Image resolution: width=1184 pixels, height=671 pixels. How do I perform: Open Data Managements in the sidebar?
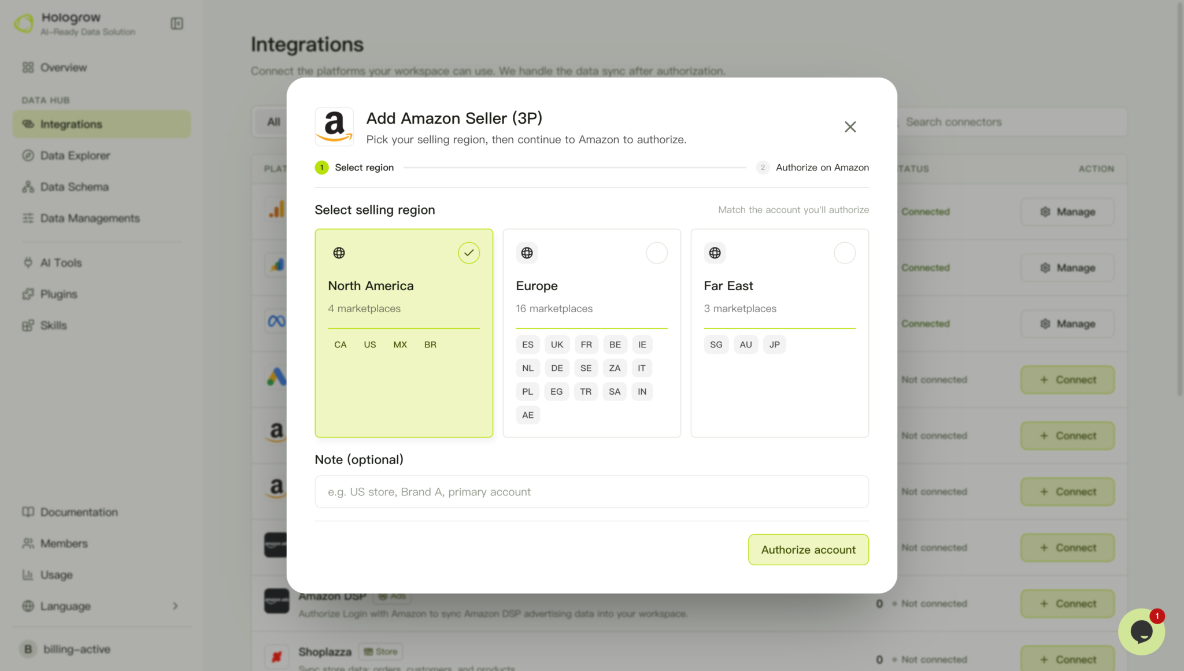point(102,218)
